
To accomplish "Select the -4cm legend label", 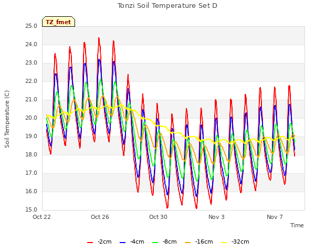I will (137, 241).
